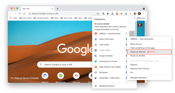Open the Read bookmarks folder

click(54, 18)
